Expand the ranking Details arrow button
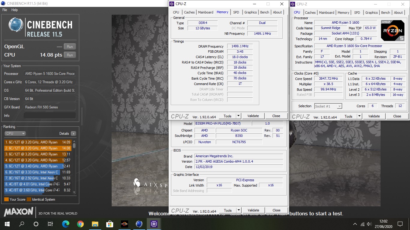The height and width of the screenshot is (230, 410). tap(74, 134)
